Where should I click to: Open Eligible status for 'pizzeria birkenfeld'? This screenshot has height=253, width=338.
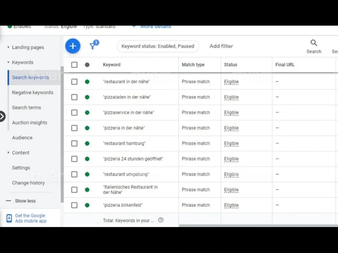tap(231, 205)
